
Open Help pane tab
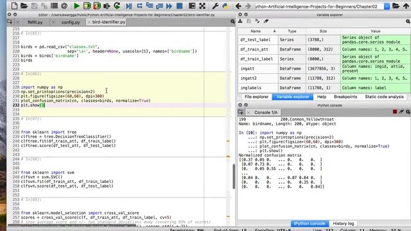point(322,97)
